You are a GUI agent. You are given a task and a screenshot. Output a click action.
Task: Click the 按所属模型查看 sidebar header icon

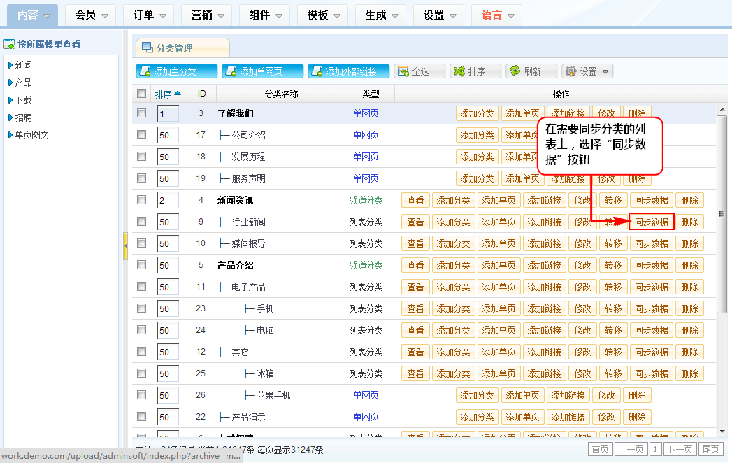tap(9, 44)
